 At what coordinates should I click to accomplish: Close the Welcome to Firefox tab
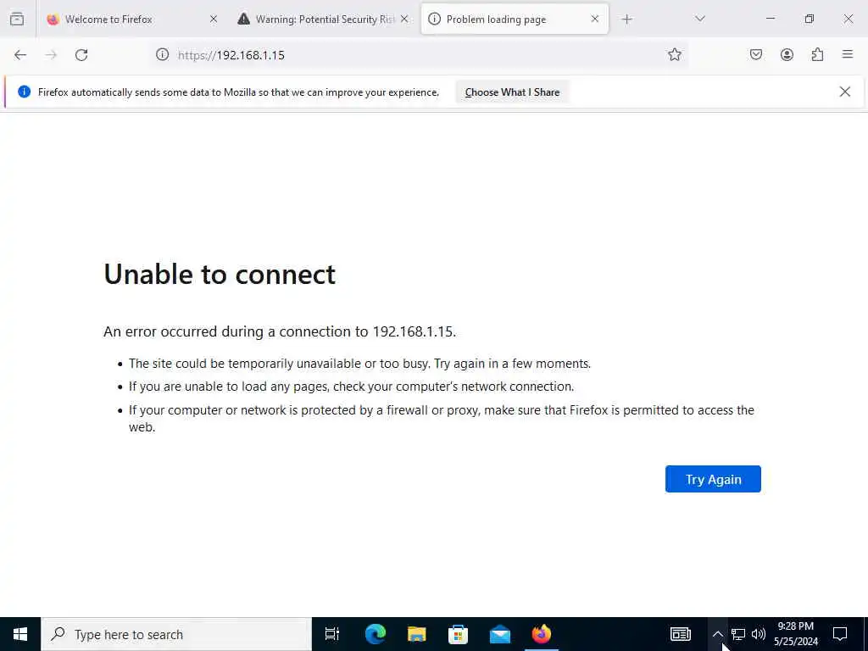pos(213,19)
